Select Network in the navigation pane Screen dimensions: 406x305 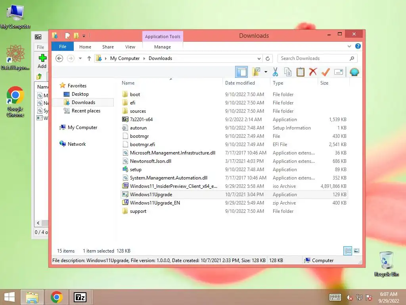[77, 144]
